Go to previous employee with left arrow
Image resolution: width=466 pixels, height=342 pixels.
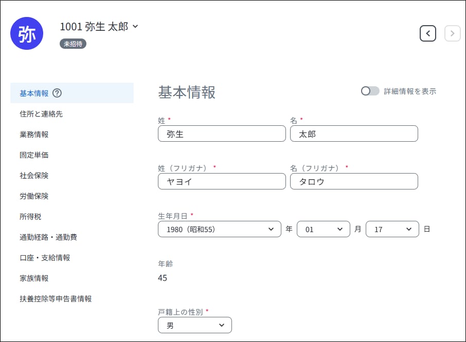(x=427, y=33)
